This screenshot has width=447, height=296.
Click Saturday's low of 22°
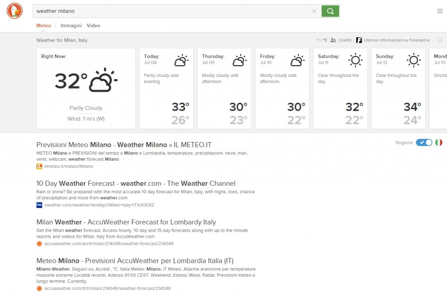(354, 120)
